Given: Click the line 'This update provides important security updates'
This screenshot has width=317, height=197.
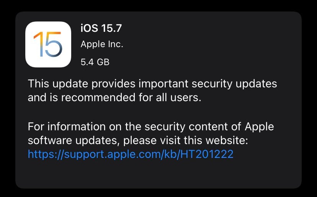Looking at the screenshot, I should pyautogui.click(x=152, y=84).
